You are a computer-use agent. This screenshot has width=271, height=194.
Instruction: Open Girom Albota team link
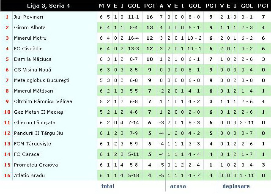30,27
